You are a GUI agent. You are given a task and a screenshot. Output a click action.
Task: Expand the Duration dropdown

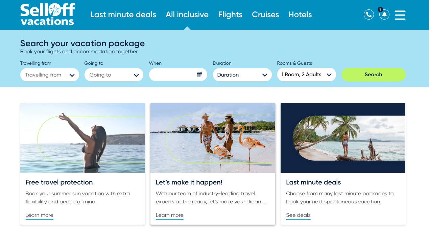[x=242, y=75]
